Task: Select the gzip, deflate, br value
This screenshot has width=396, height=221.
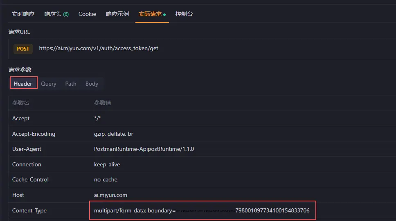Action: (x=113, y=134)
